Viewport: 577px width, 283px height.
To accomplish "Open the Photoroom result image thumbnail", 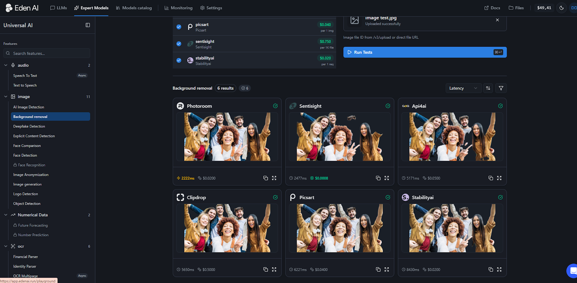I will pos(227,137).
